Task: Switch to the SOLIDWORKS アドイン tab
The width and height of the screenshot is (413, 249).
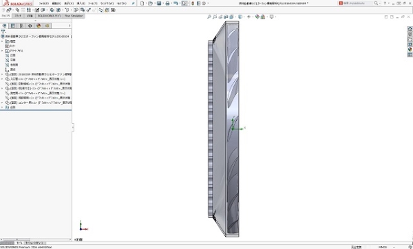Action: [x=50, y=16]
